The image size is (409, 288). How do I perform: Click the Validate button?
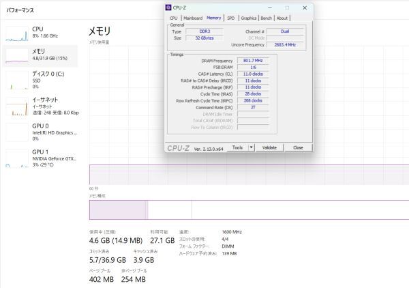click(x=269, y=147)
